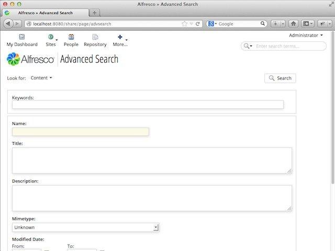Open the People page icon
335x251 pixels.
[x=71, y=37]
